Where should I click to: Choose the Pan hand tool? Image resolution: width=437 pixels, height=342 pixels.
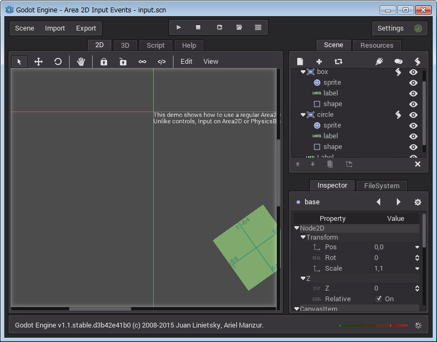click(x=81, y=62)
